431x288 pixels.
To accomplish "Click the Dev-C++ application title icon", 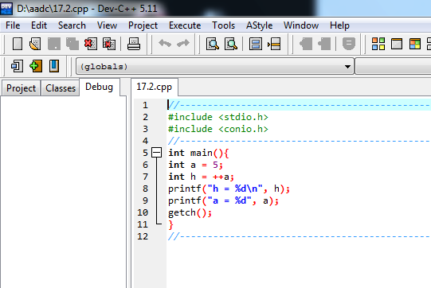I will (6, 8).
